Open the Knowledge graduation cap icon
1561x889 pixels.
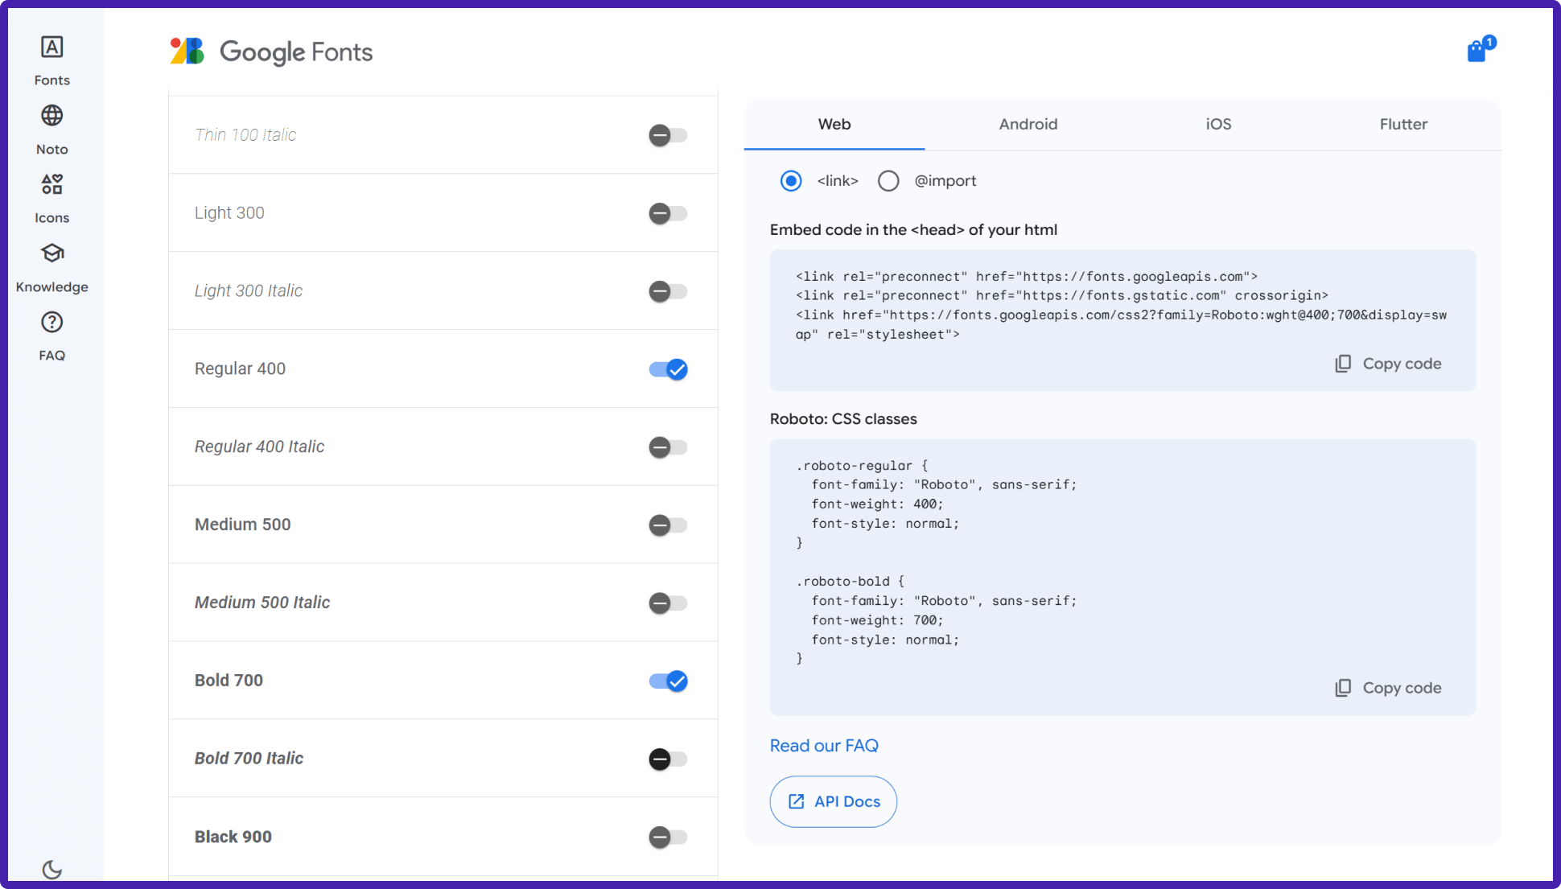(x=52, y=253)
